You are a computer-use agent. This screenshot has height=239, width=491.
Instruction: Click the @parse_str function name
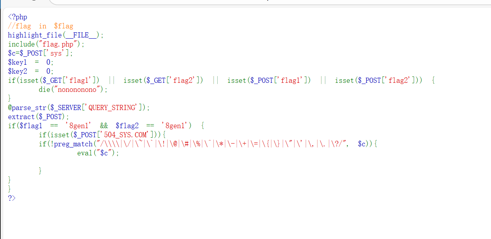(x=27, y=108)
